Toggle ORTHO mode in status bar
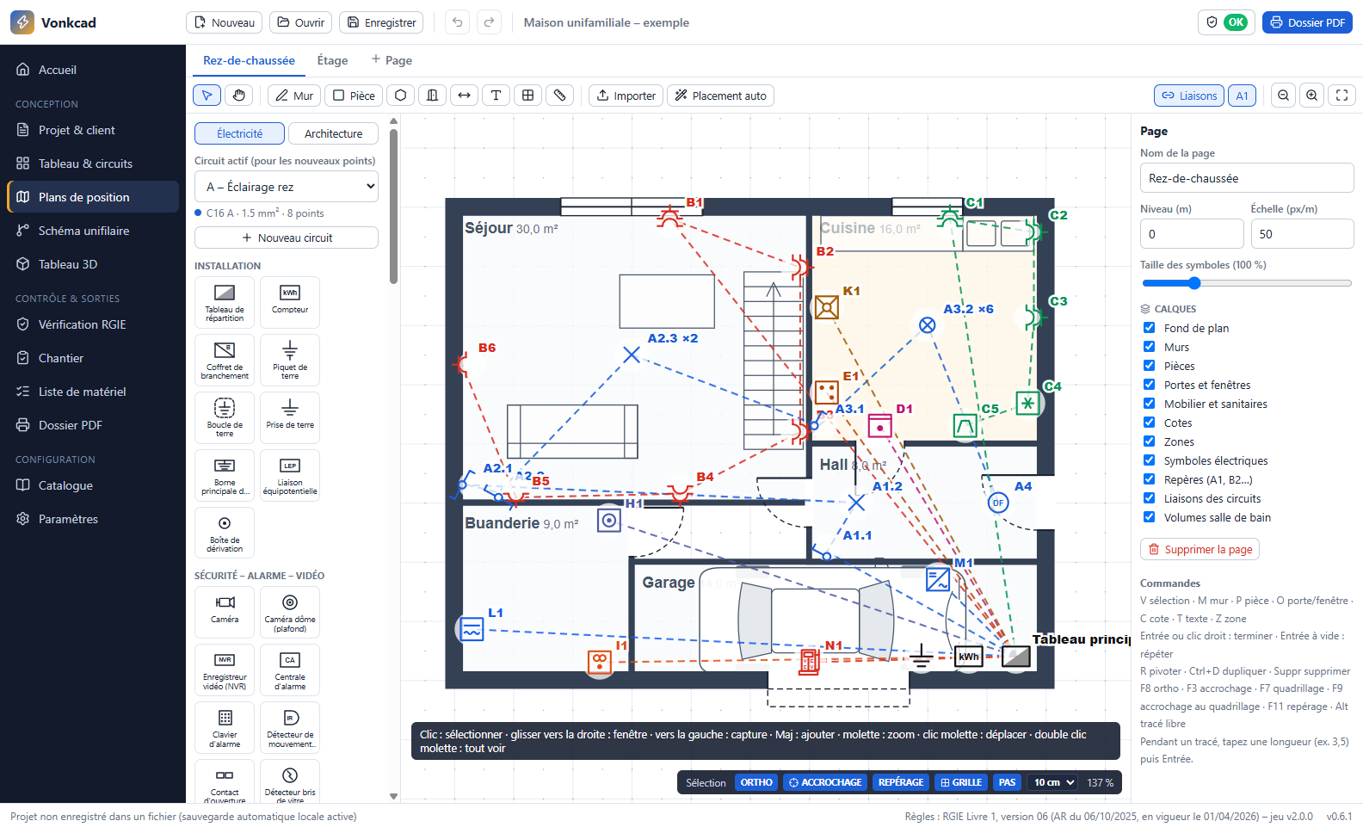 pyautogui.click(x=756, y=782)
